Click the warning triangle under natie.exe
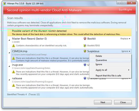This screenshot has width=139, height=111. [x=14, y=85]
